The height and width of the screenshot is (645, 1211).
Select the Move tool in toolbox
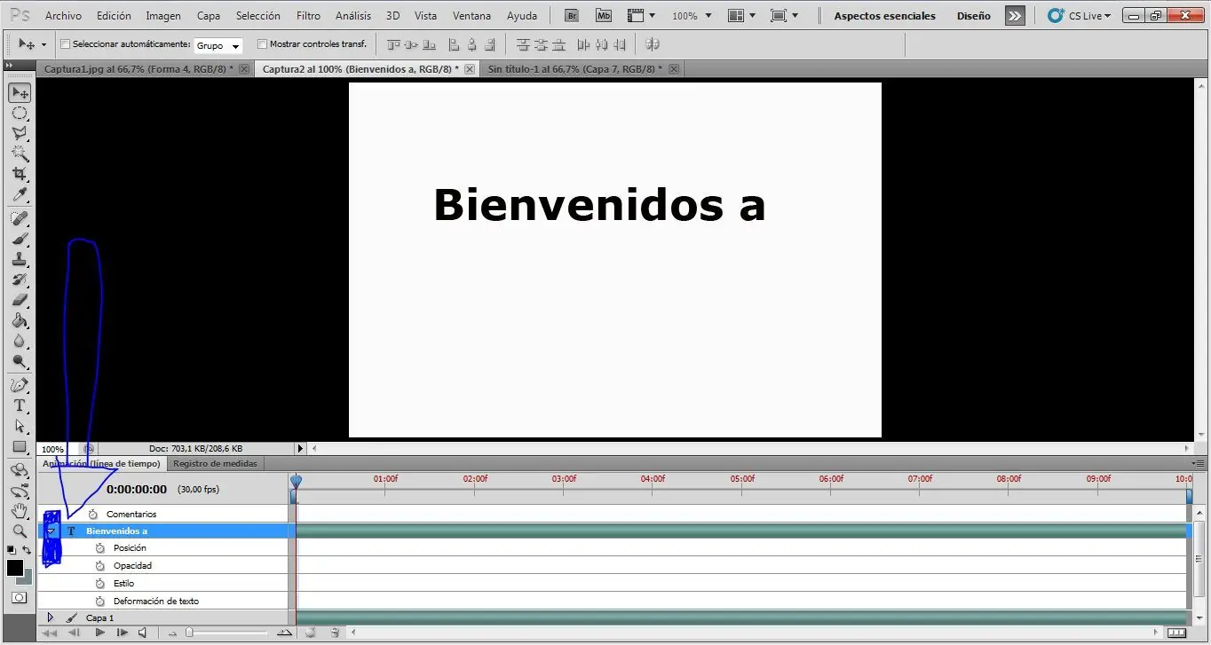tap(20, 92)
